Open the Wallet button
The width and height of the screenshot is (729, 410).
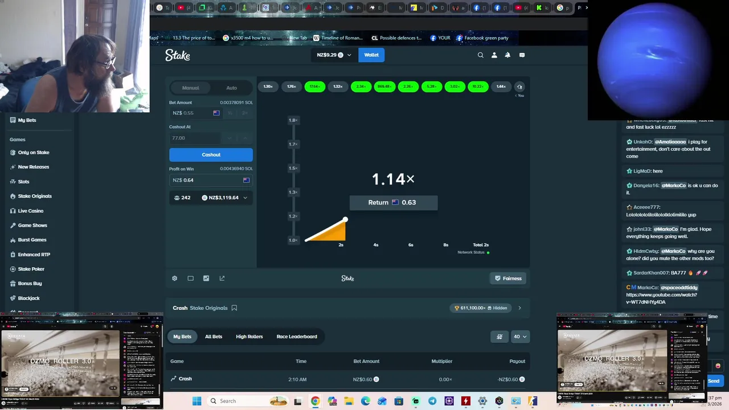pyautogui.click(x=371, y=55)
